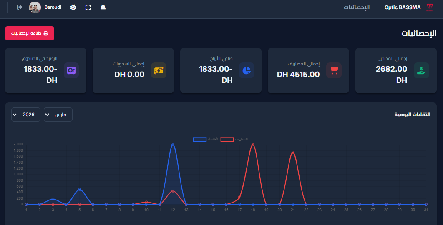The width and height of the screenshot is (443, 225).
Task: Open the month dropdown showing مارس
Action: [58, 115]
